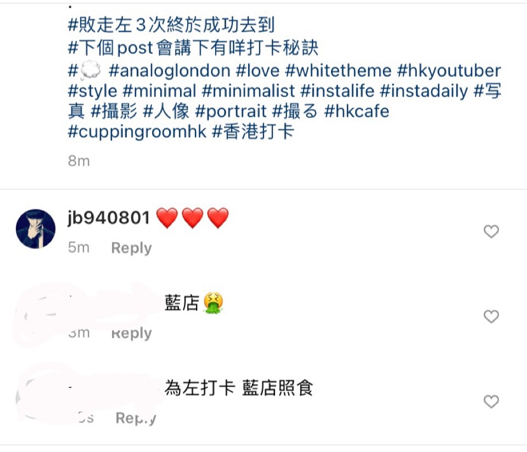Open the #hkcafe hashtag

coord(357,111)
